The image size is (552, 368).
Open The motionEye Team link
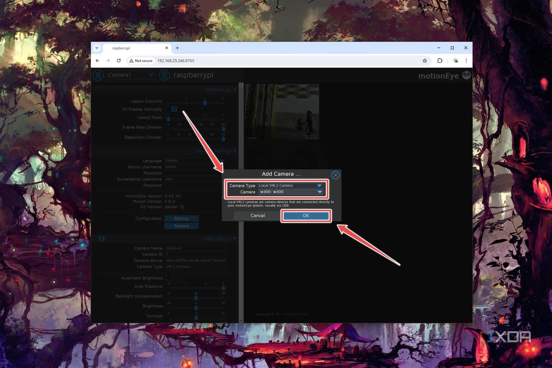pyautogui.click(x=291, y=314)
